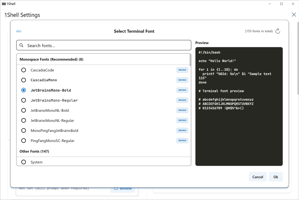
Task: Click the Browse button behind the dialog
Action: click(123, 189)
